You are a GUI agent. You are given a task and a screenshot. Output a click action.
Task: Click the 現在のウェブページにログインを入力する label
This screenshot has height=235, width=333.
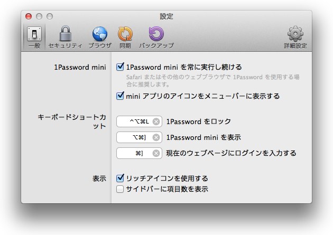pyautogui.click(x=231, y=153)
